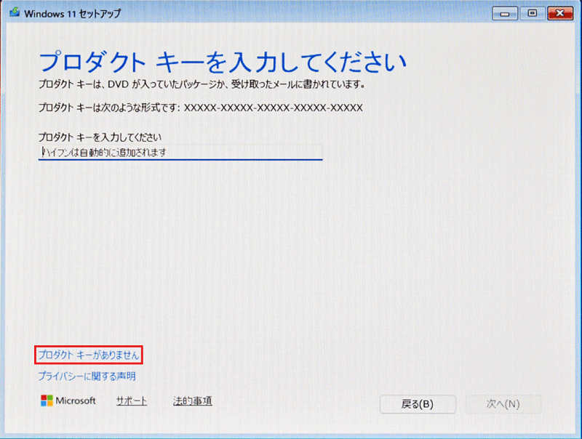Open the 'サポート' link
Viewport: 582px width, 439px height.
[132, 400]
